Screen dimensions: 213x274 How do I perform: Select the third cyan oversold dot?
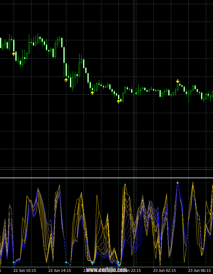pyautogui.click(x=92, y=262)
